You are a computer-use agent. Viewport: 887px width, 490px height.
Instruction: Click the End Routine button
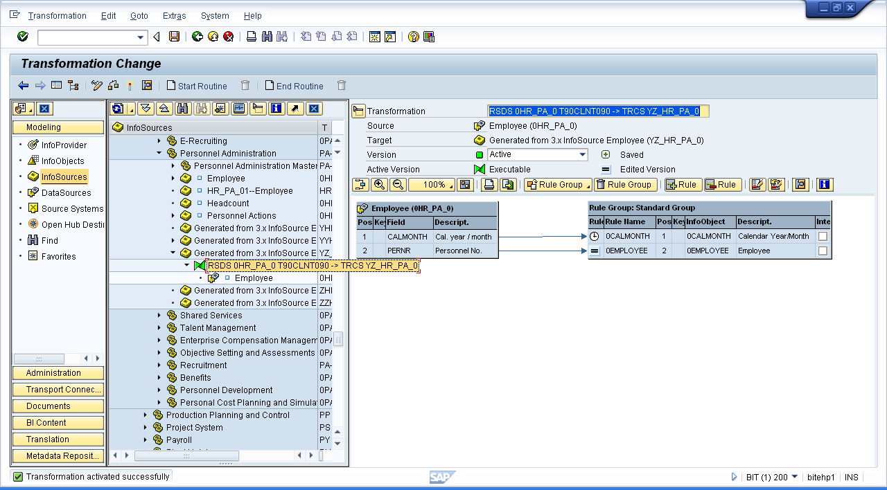295,86
